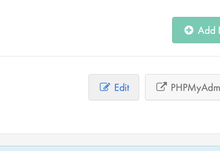Click the blue pencil edit icon
Viewport: 220px width, 151px height.
click(105, 87)
